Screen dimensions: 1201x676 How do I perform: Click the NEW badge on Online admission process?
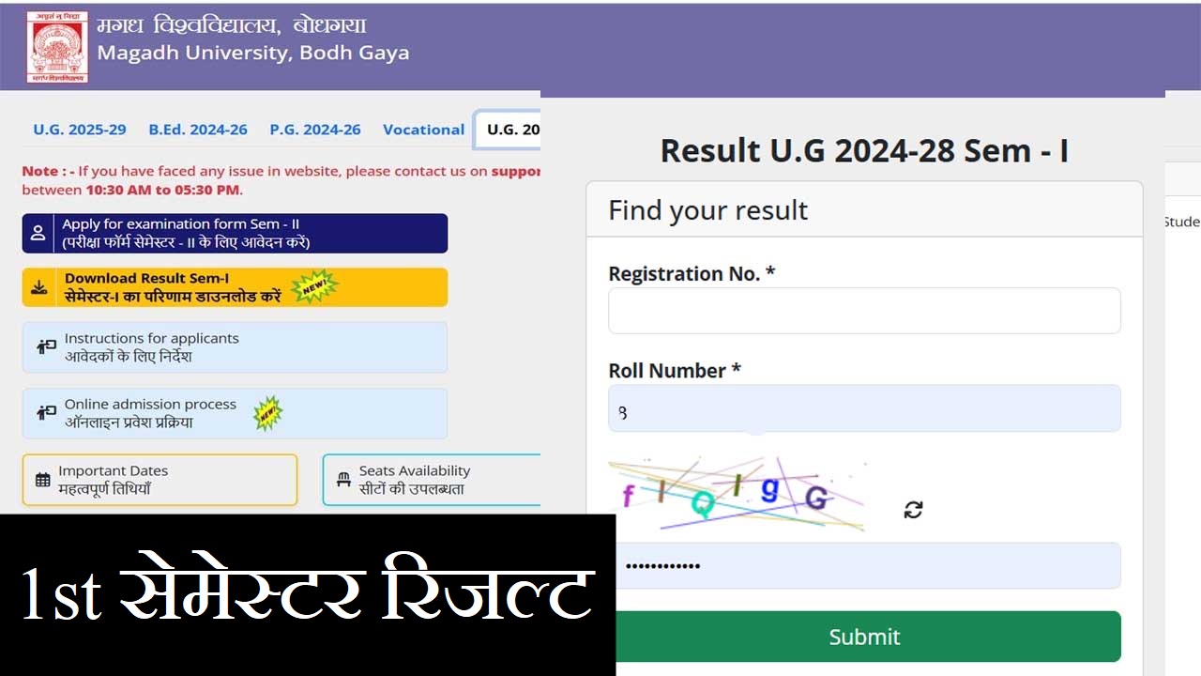pyautogui.click(x=268, y=413)
